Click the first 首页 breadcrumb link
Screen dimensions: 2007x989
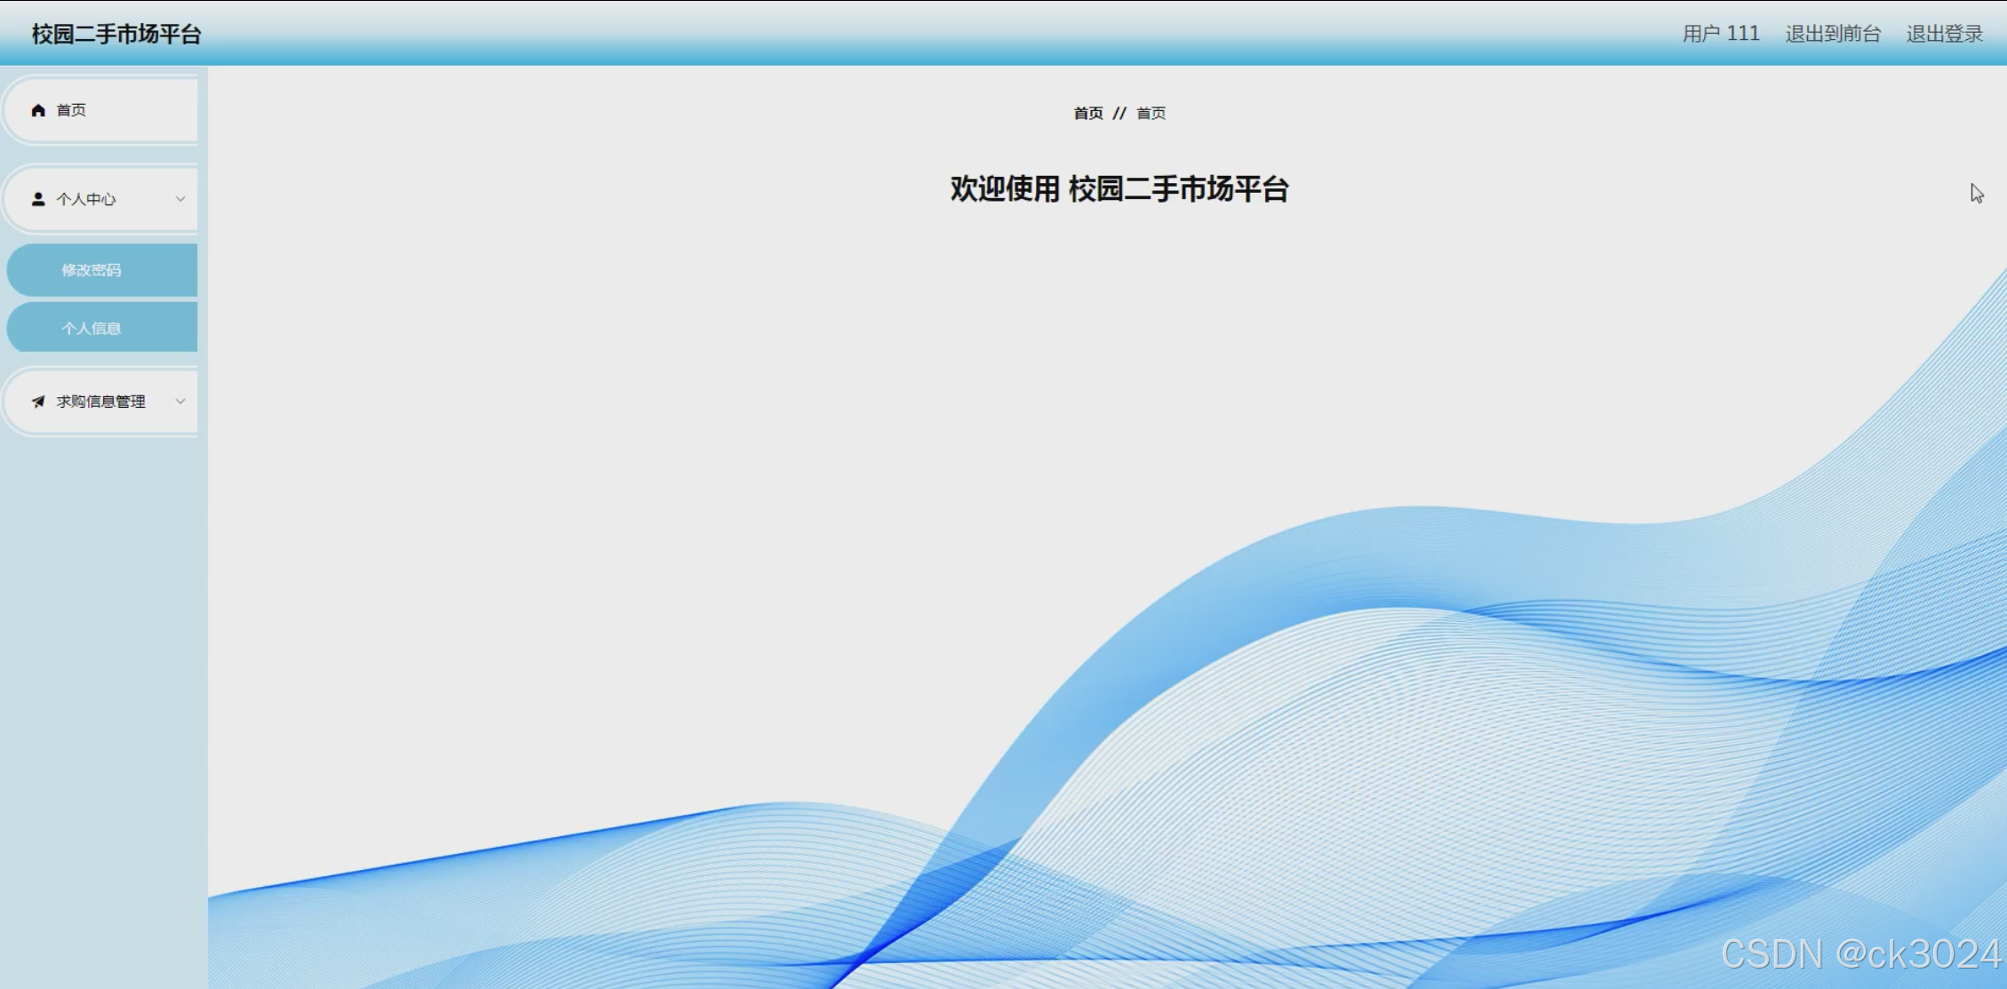pyautogui.click(x=1087, y=113)
